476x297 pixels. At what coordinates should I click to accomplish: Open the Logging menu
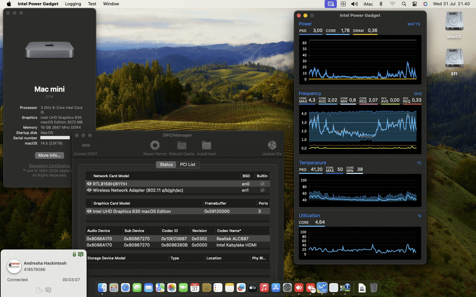(73, 4)
